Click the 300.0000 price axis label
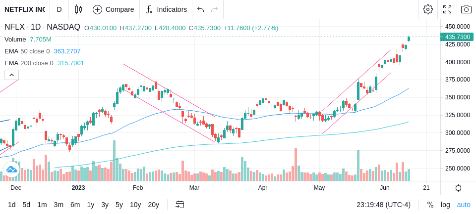Viewport: 476px width, 214px height. [458, 132]
